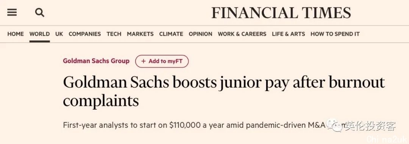Go to LIFE & ARTS section
Screen dimensions: 409x144
click(x=288, y=34)
